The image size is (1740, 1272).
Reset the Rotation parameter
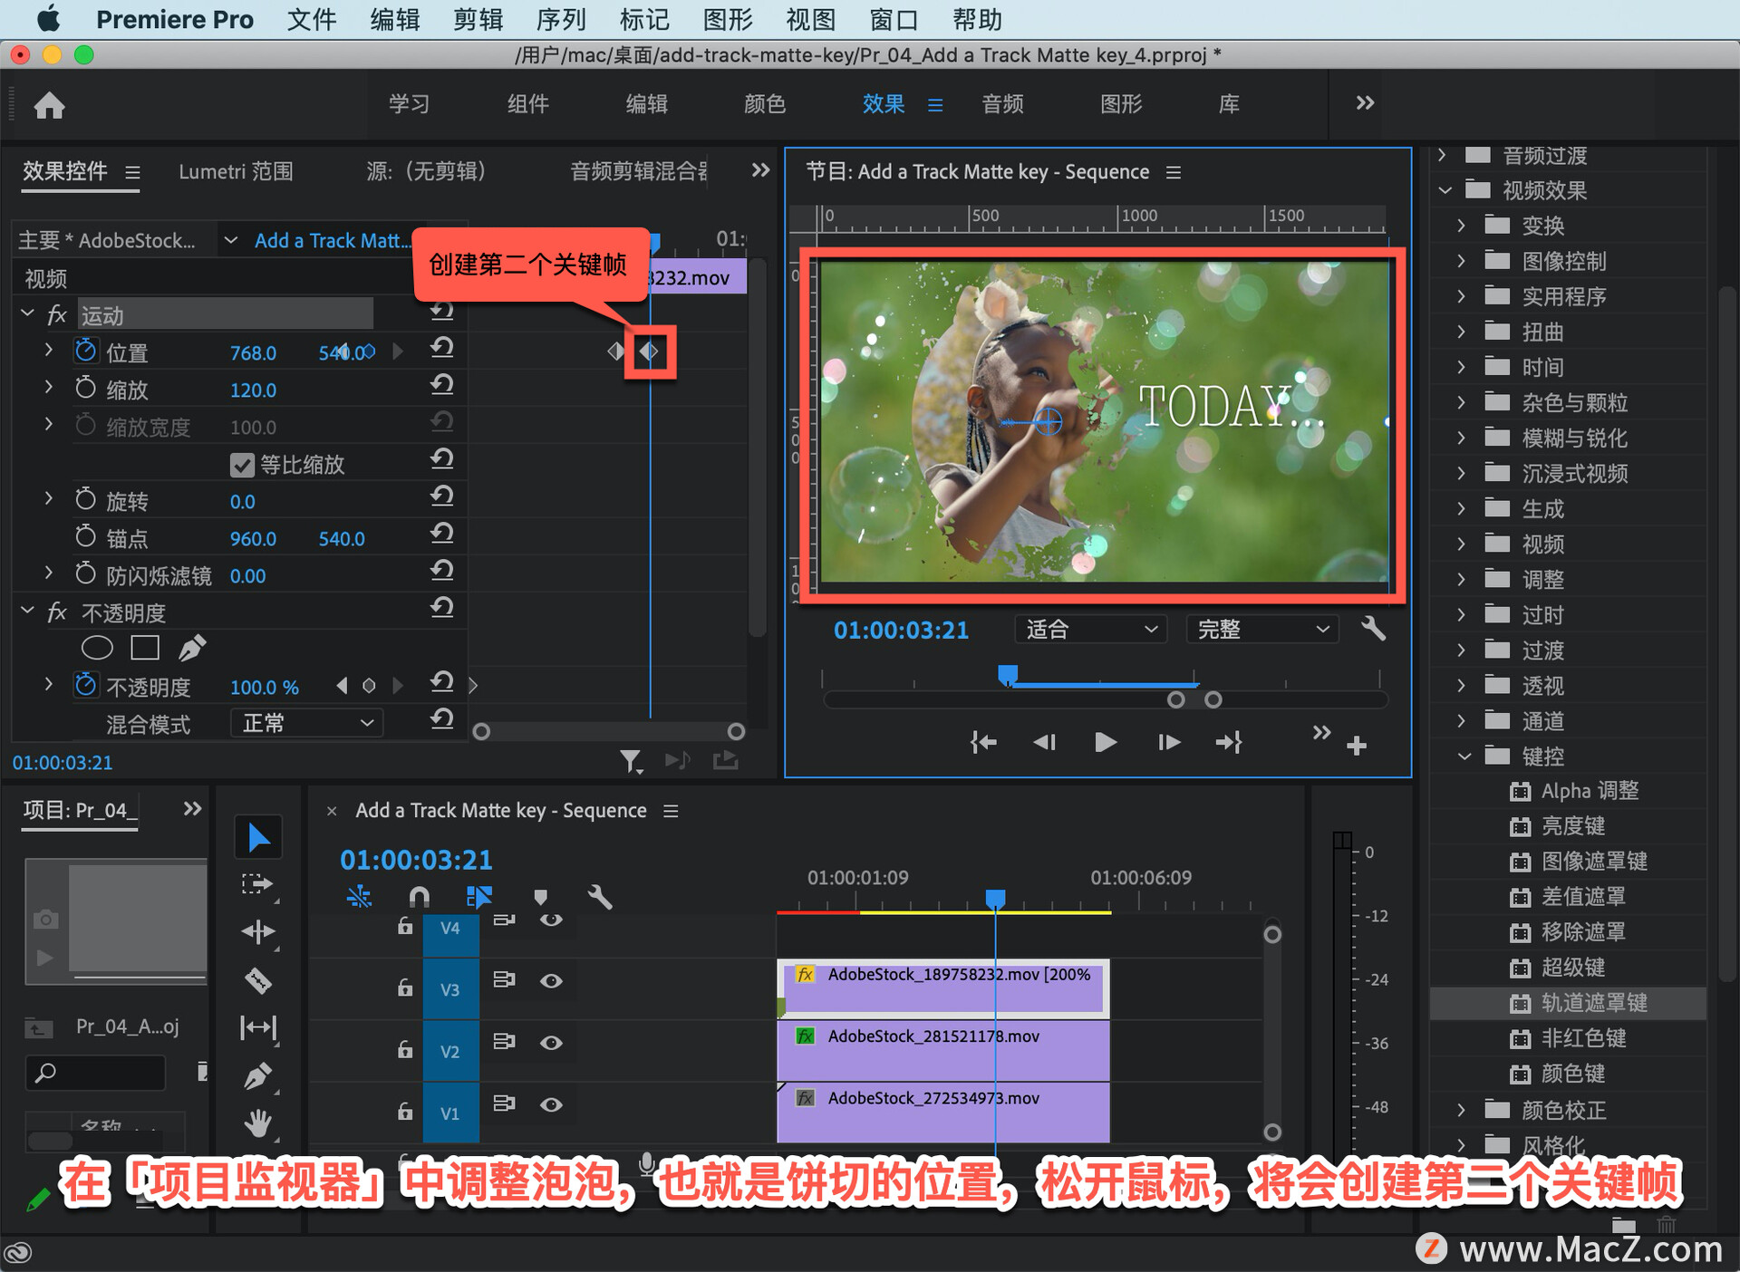441,496
